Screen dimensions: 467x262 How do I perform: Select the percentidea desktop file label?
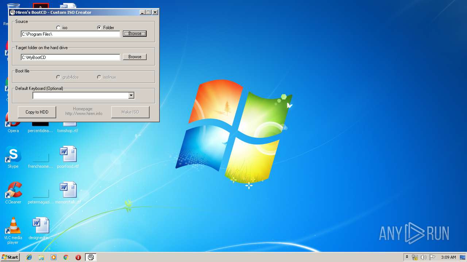pos(40,131)
